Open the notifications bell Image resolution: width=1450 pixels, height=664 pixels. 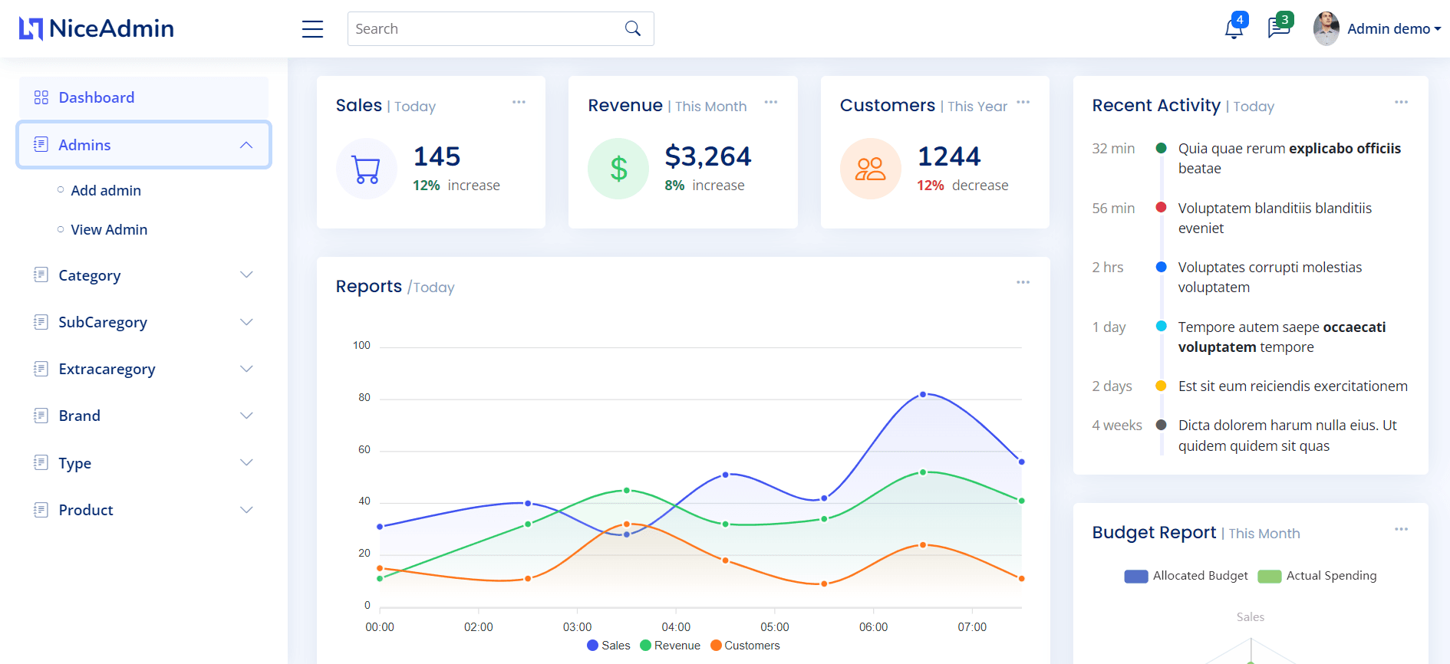coord(1234,28)
